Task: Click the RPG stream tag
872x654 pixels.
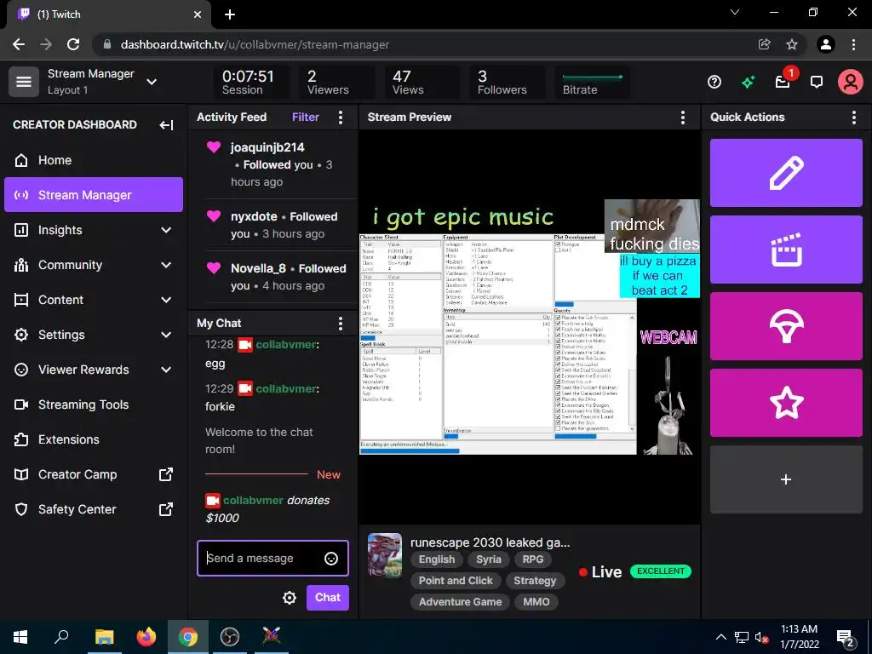Action: (x=533, y=559)
